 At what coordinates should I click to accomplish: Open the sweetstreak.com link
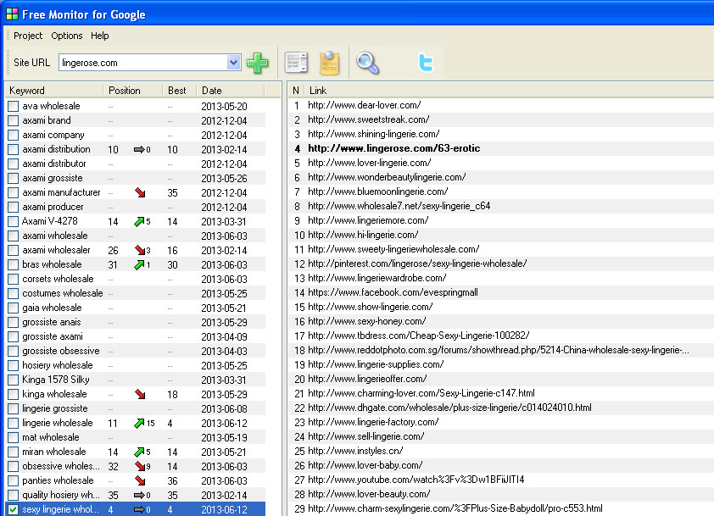[x=368, y=119]
